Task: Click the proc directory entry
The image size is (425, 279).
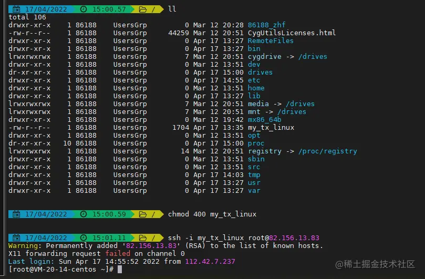Action: point(256,143)
